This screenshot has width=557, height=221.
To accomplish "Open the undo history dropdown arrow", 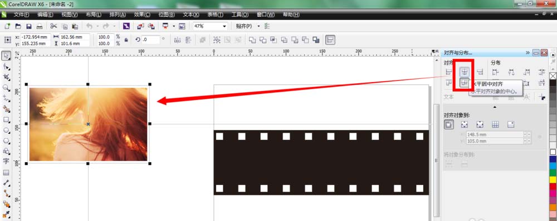I will point(97,26).
